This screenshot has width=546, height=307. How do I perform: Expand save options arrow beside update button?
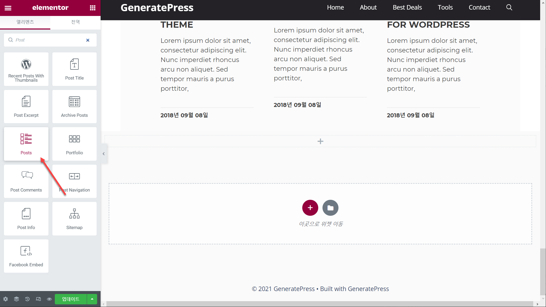[92, 299]
